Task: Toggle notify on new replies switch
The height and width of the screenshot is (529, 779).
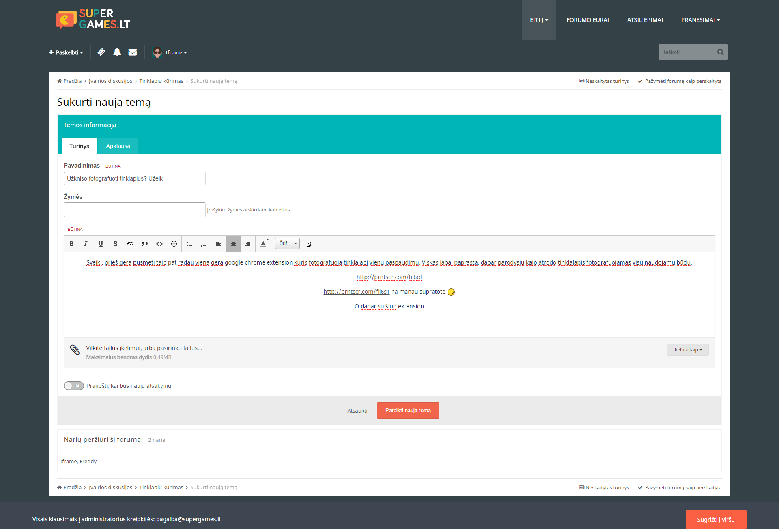Action: (x=74, y=386)
